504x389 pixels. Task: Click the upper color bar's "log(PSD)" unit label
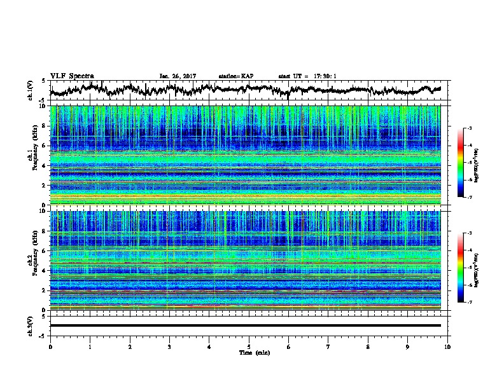[476, 165]
